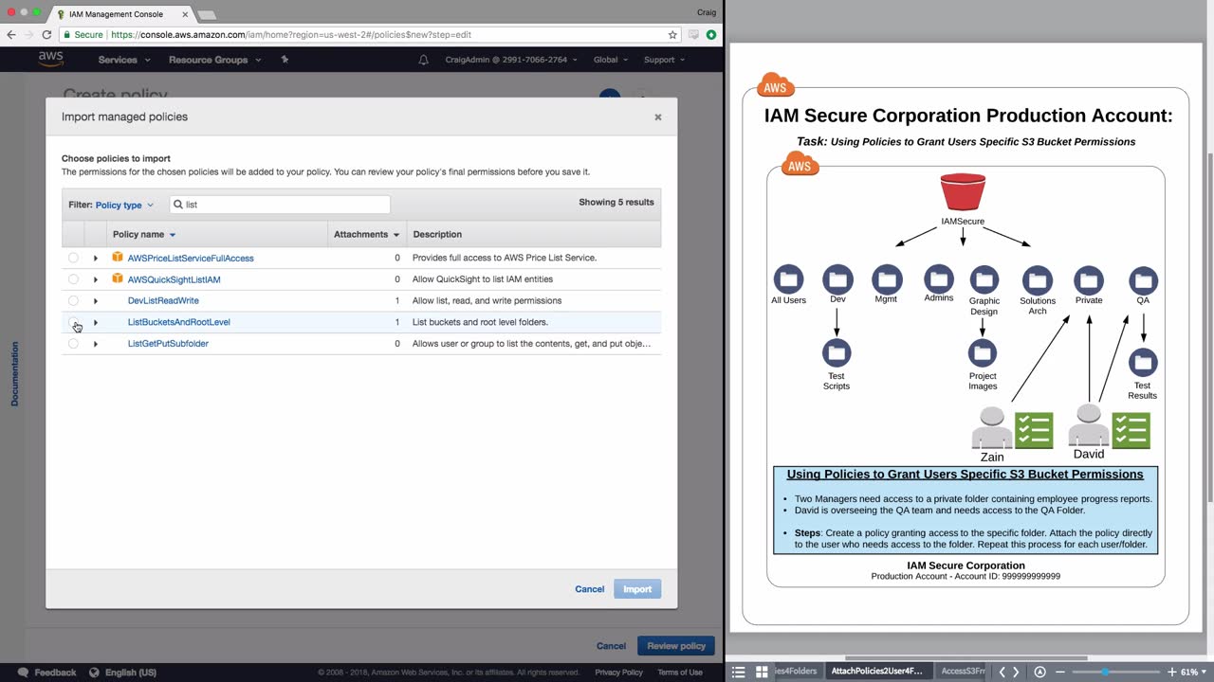Open the Resource Groups dropdown
1214x682 pixels.
[x=213, y=60]
